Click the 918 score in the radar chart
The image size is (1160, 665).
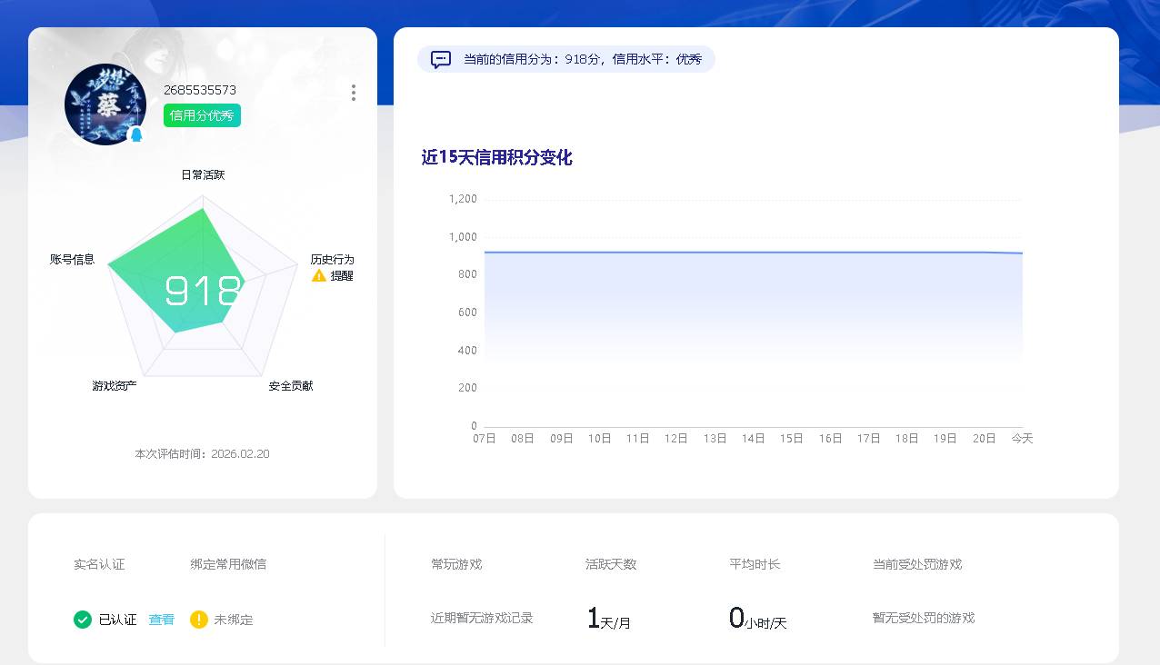coord(201,291)
